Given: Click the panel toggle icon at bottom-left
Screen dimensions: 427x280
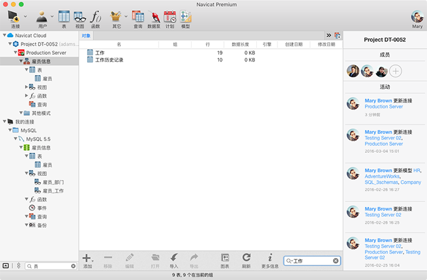Looking at the screenshot, I should click(x=5, y=266).
